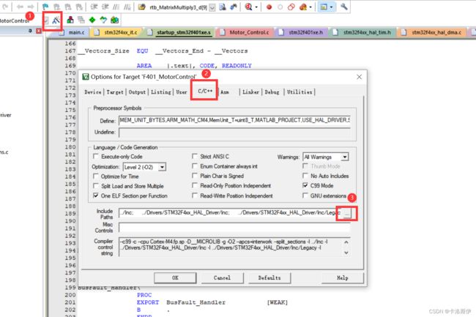The height and width of the screenshot is (317, 476).
Task: Click the incremental find binoculars icon
Action: click(234, 7)
